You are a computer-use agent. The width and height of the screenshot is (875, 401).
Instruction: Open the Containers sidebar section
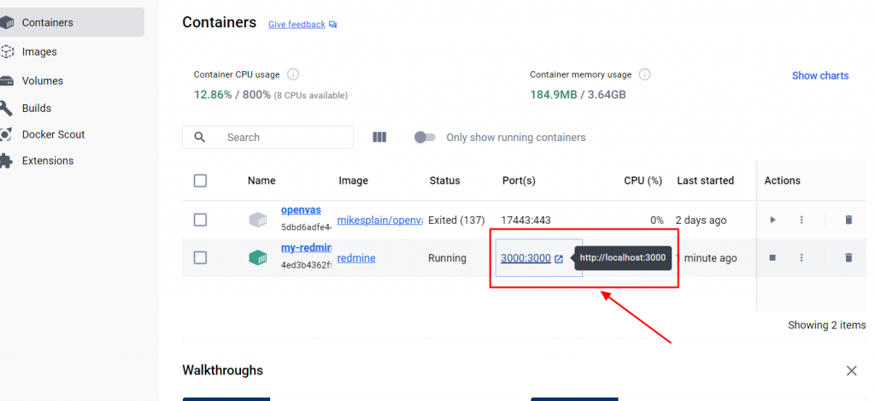[x=70, y=22]
